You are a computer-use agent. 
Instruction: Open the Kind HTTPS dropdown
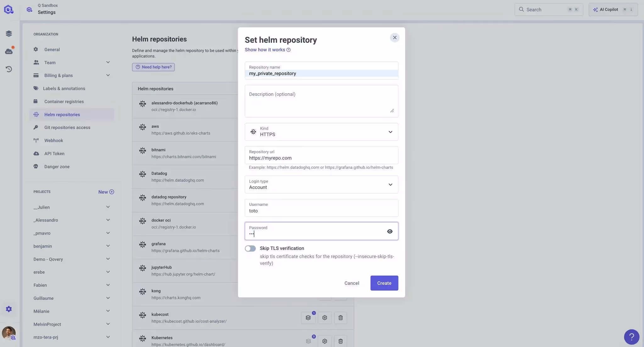[x=321, y=132]
